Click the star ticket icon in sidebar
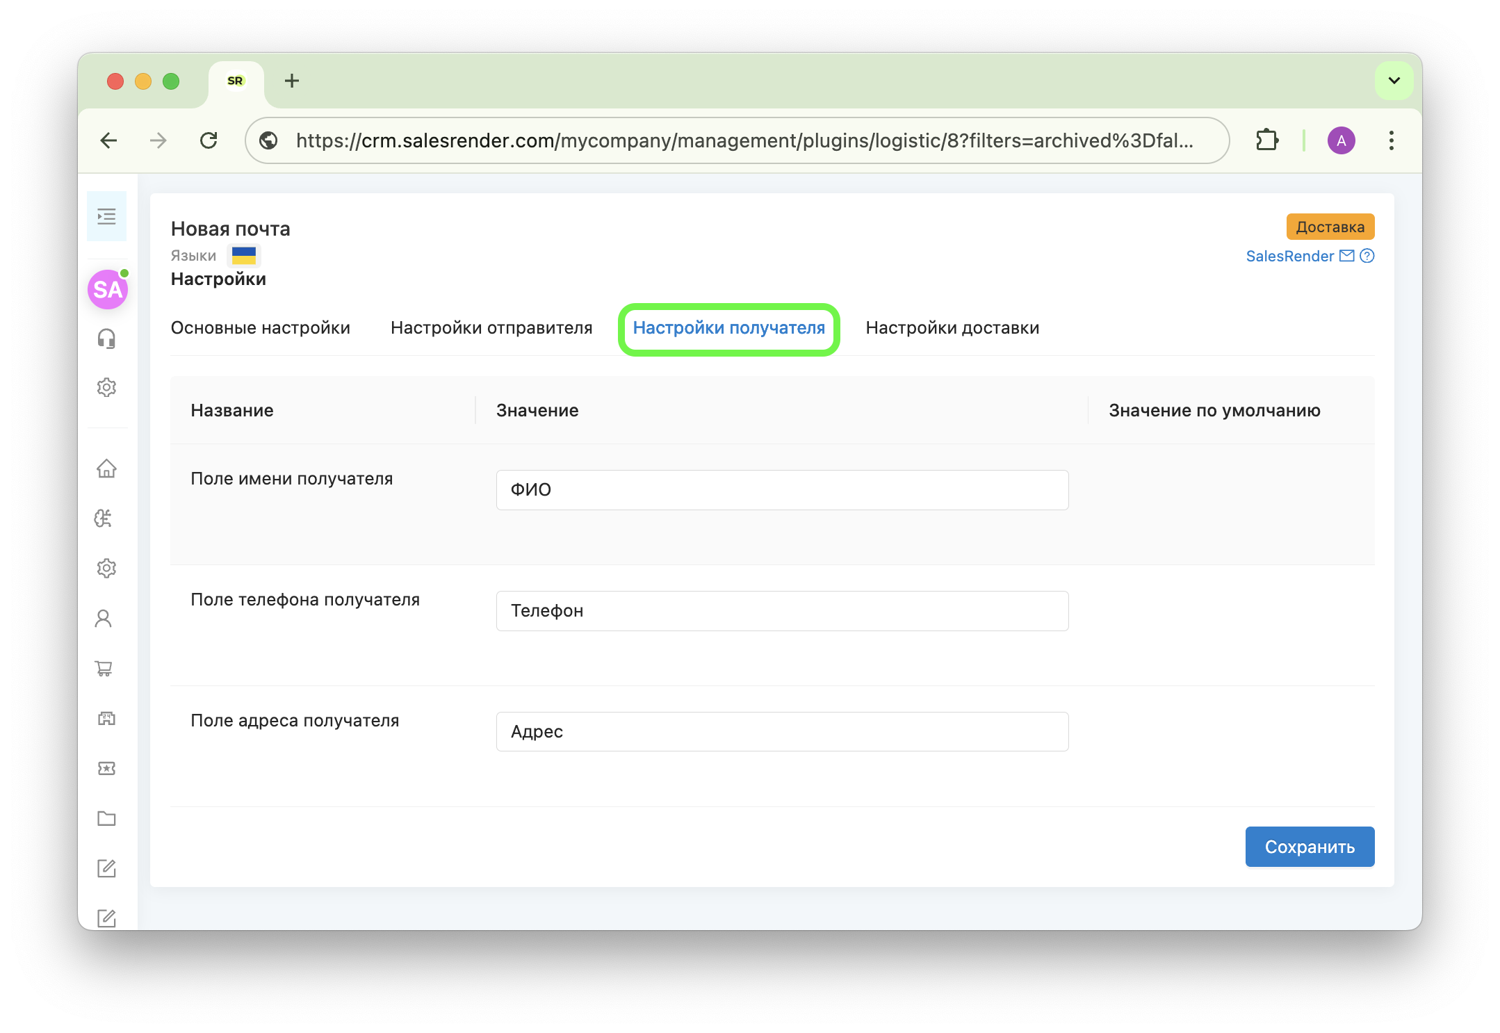Image resolution: width=1500 pixels, height=1033 pixels. (106, 768)
